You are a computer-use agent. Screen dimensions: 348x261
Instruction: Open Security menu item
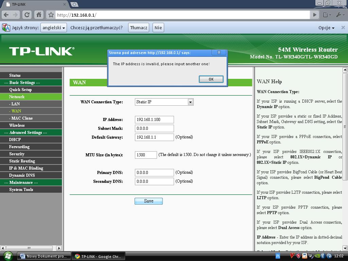pos(31,154)
